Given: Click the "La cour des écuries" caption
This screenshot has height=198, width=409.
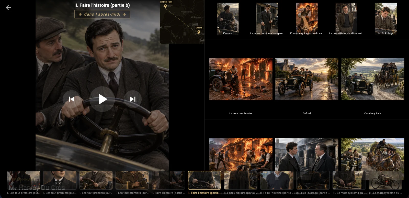Looking at the screenshot, I should pyautogui.click(x=241, y=113).
